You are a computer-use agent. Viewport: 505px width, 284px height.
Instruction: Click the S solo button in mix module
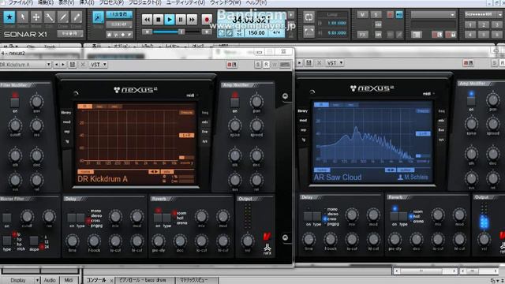pyautogui.click(x=376, y=14)
